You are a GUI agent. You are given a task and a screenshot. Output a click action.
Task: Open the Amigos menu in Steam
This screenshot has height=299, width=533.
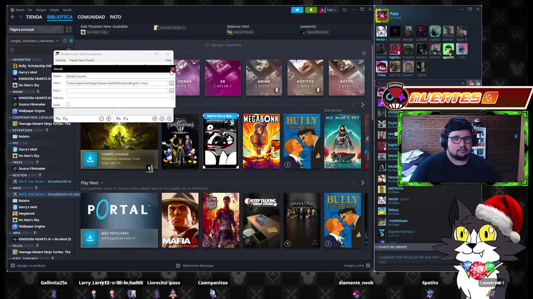click(x=41, y=10)
